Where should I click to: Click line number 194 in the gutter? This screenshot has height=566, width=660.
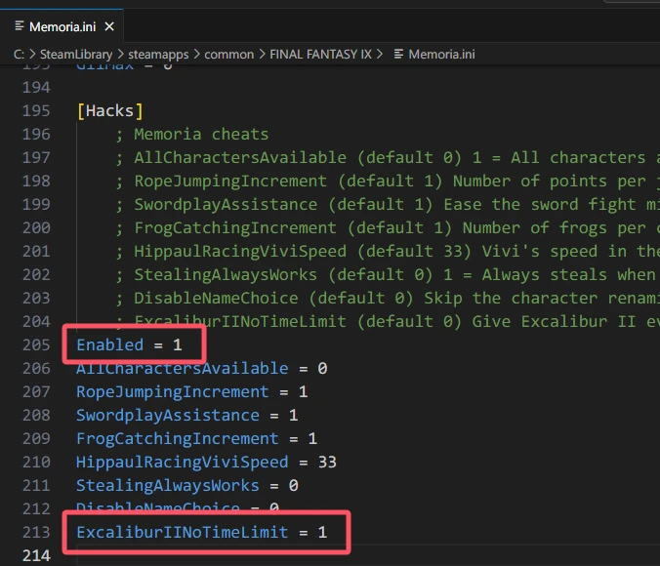(36, 88)
